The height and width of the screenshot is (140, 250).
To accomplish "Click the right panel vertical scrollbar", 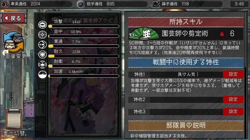I will pos(246,75).
